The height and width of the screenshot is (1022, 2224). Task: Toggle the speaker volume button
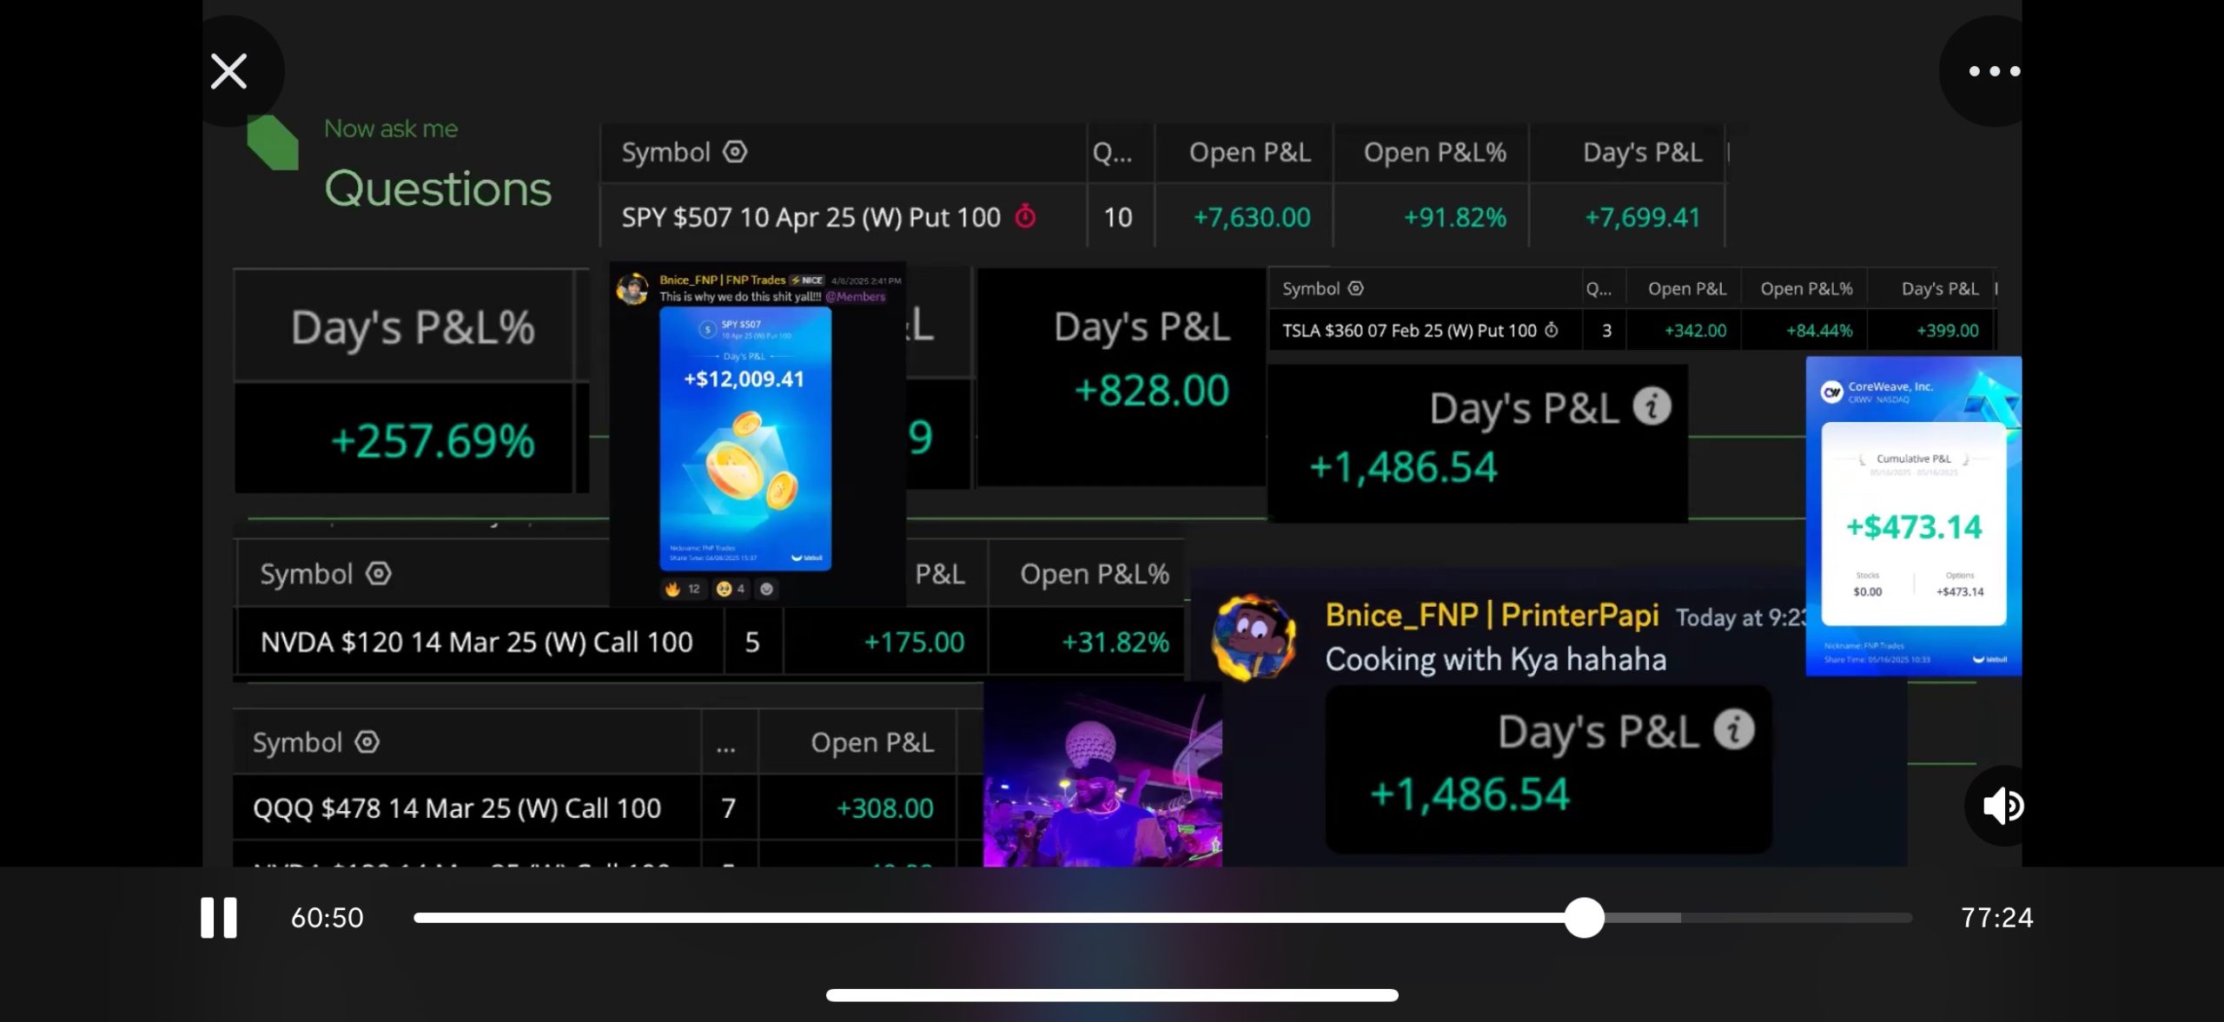[2002, 806]
